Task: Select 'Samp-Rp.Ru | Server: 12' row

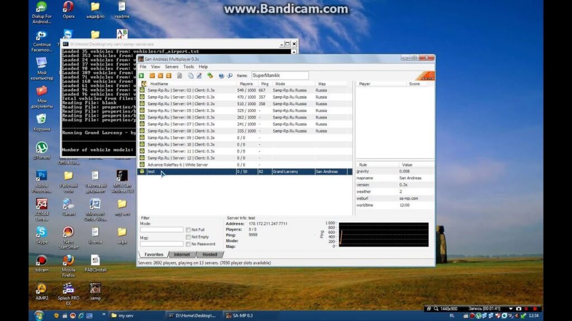Action: [x=245, y=158]
